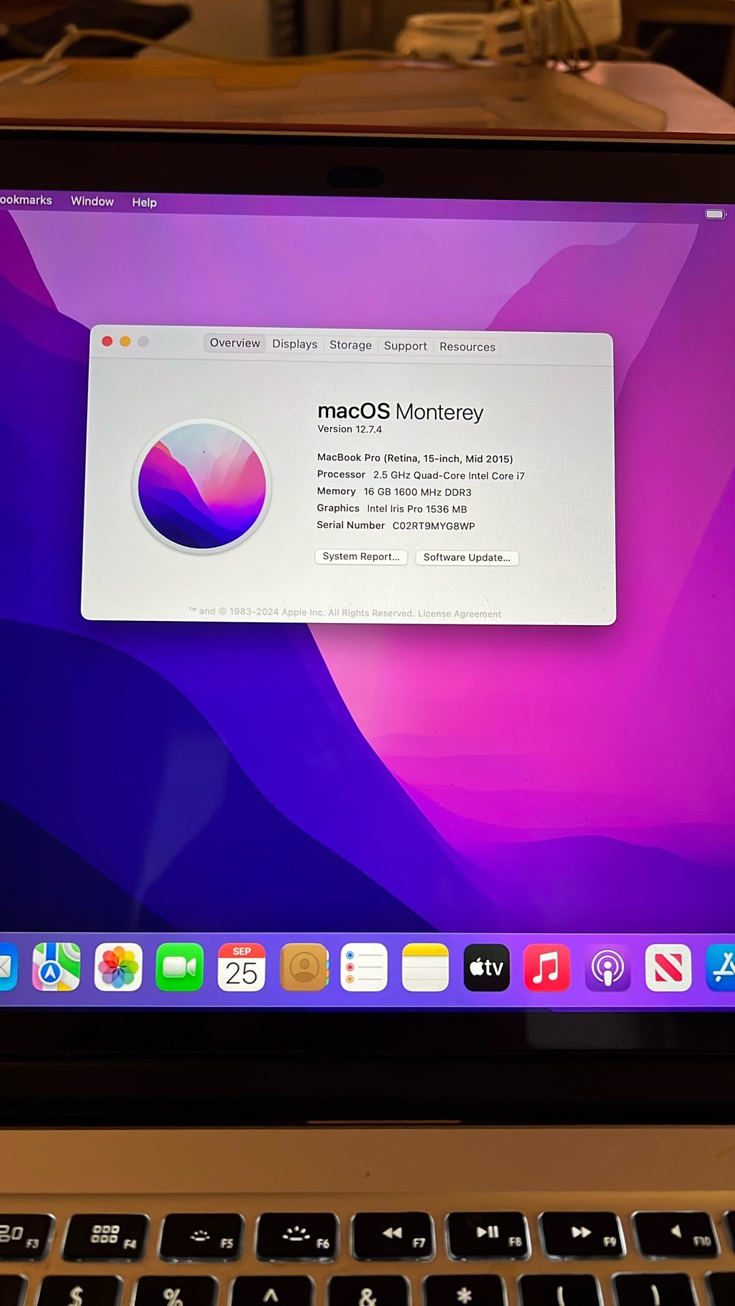The height and width of the screenshot is (1306, 735).
Task: Open the Calendar showing SEP 25
Action: [x=241, y=967]
